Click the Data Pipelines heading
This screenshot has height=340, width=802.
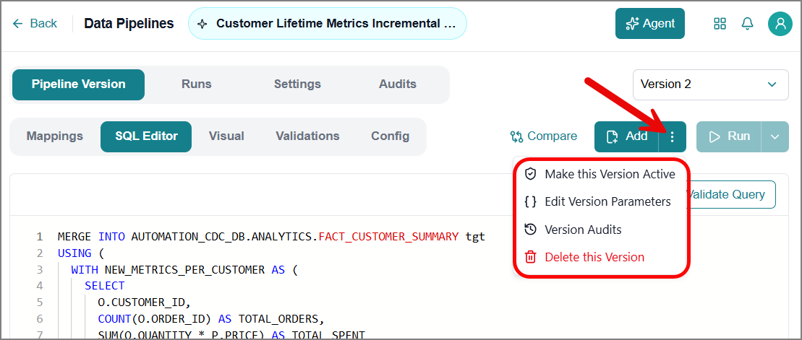coord(129,24)
